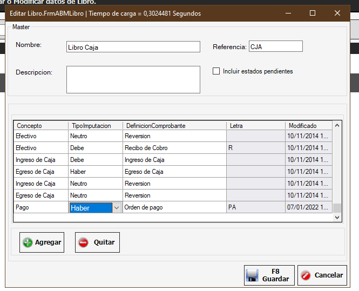Maximize the Editar Libro window

click(x=313, y=13)
